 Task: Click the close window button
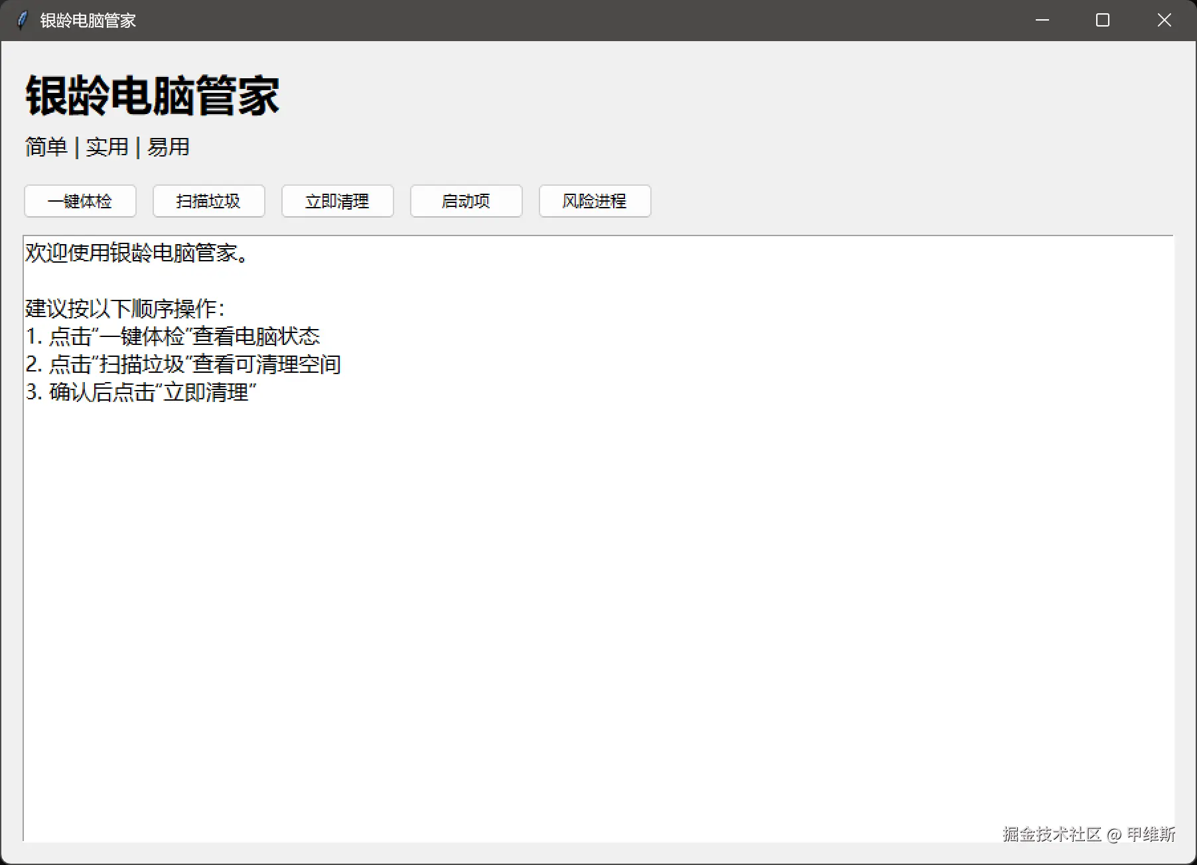(x=1164, y=20)
